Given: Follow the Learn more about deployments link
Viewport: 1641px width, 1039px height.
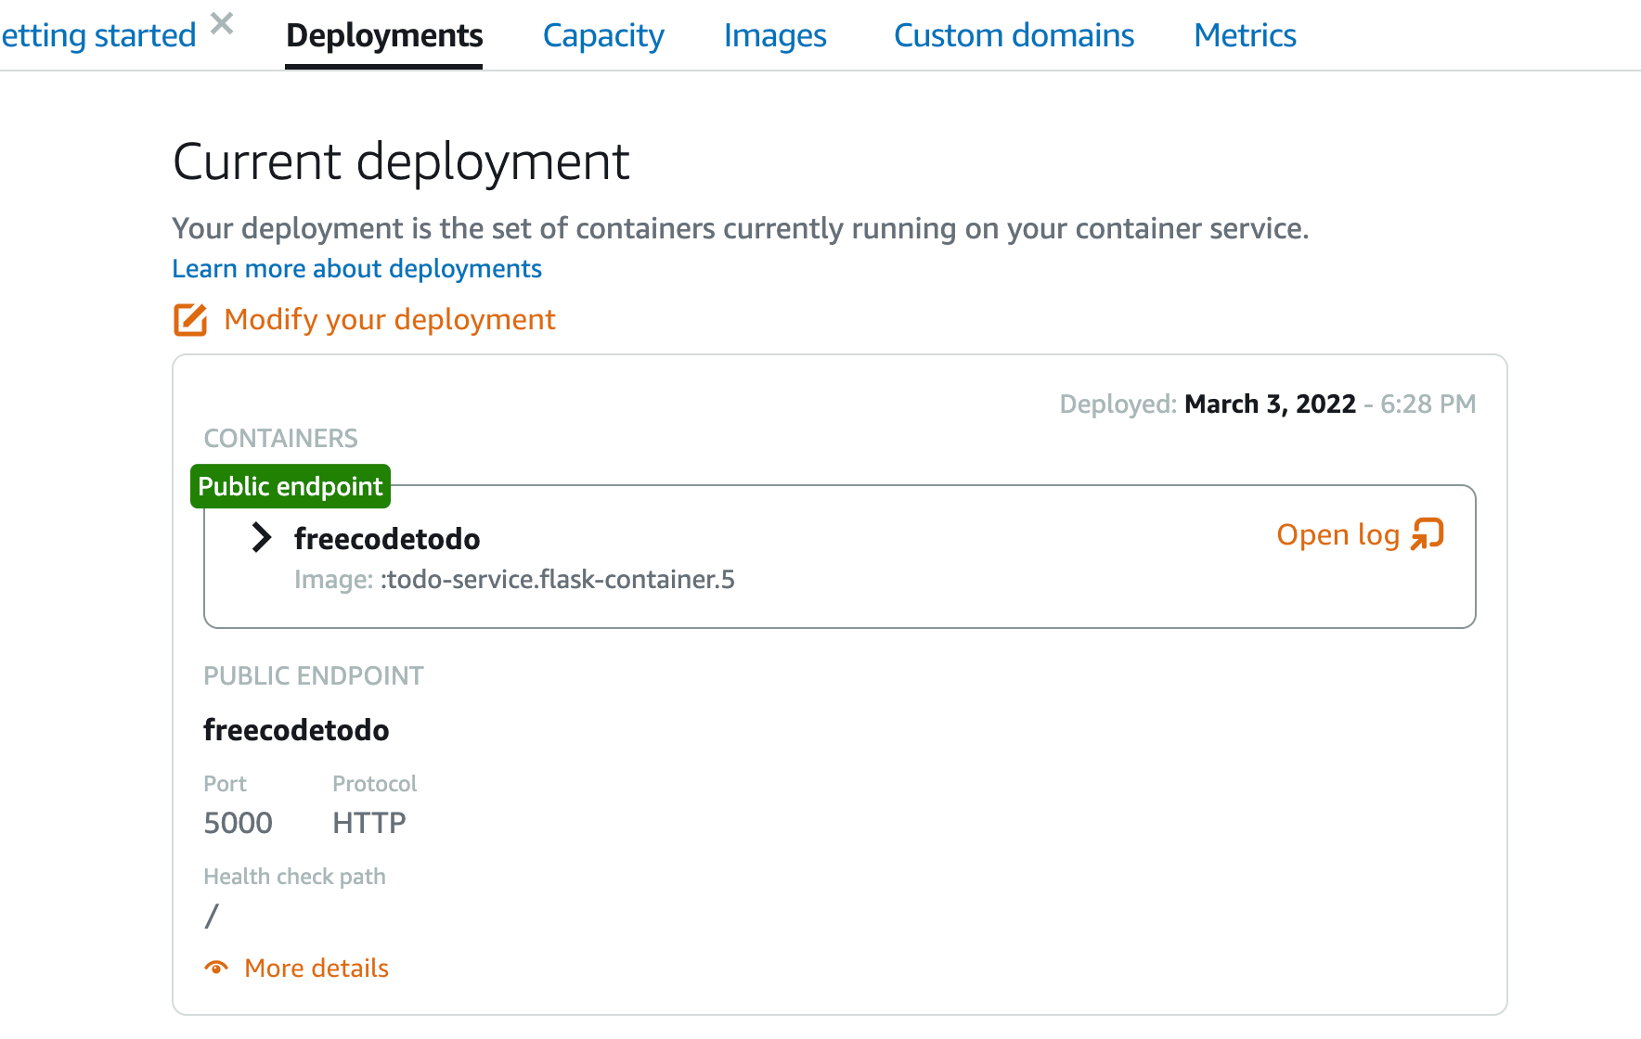Looking at the screenshot, I should pyautogui.click(x=356, y=269).
